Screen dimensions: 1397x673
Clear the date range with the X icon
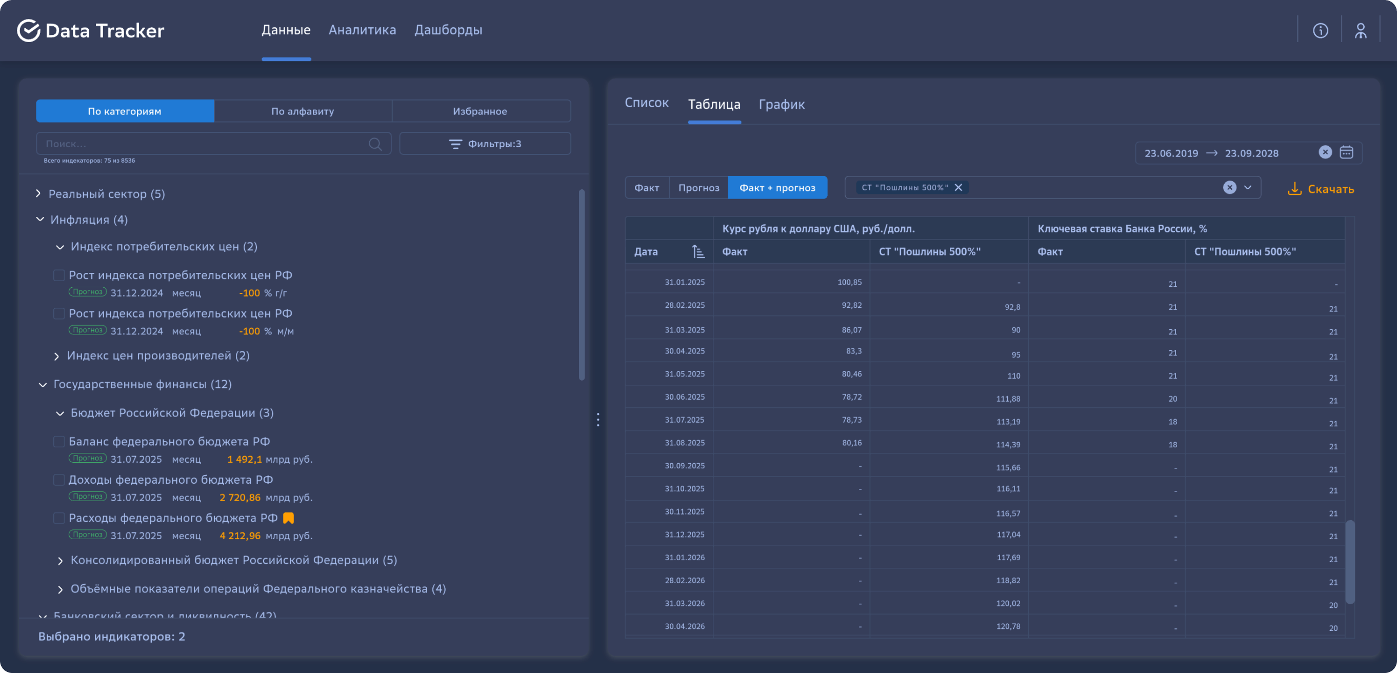(x=1325, y=152)
